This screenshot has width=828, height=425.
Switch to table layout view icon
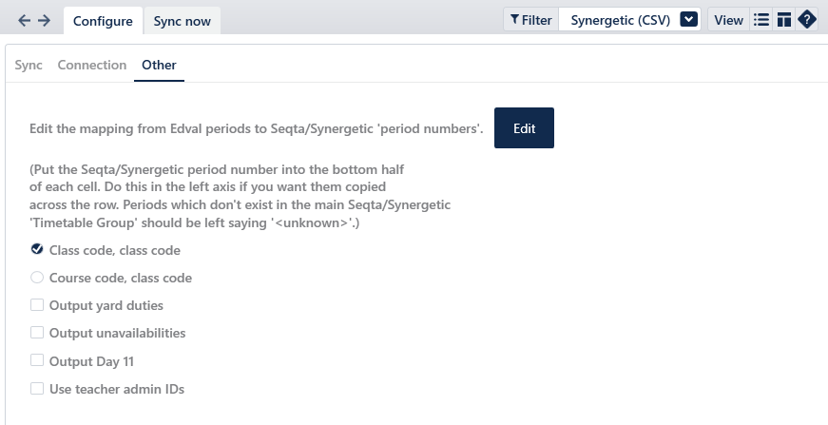(783, 20)
